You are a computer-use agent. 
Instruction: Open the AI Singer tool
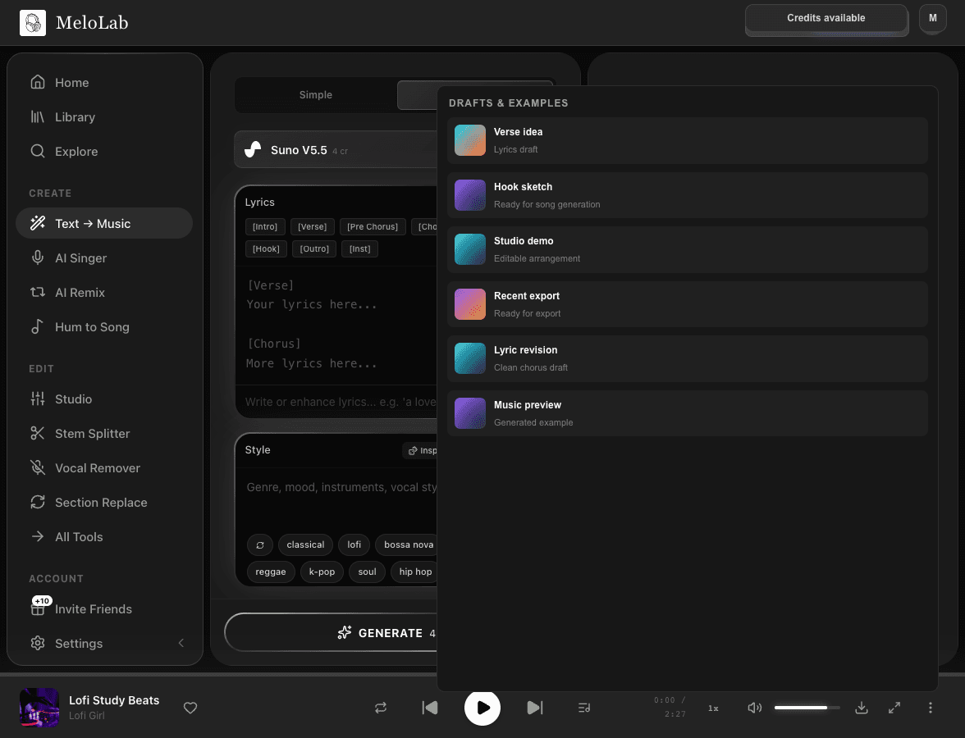(x=104, y=258)
